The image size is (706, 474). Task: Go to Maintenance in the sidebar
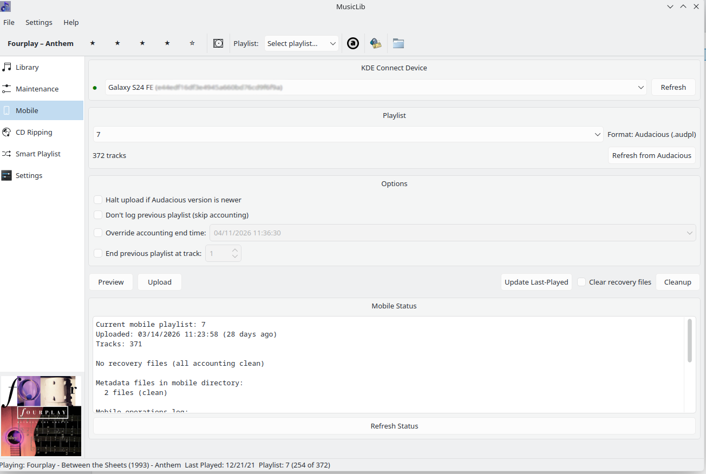click(x=42, y=89)
